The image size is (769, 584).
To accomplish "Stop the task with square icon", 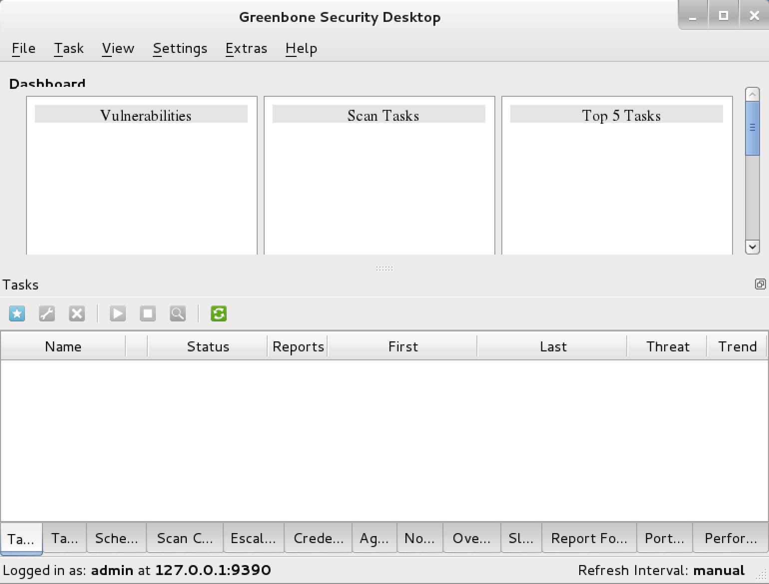I will coord(148,314).
